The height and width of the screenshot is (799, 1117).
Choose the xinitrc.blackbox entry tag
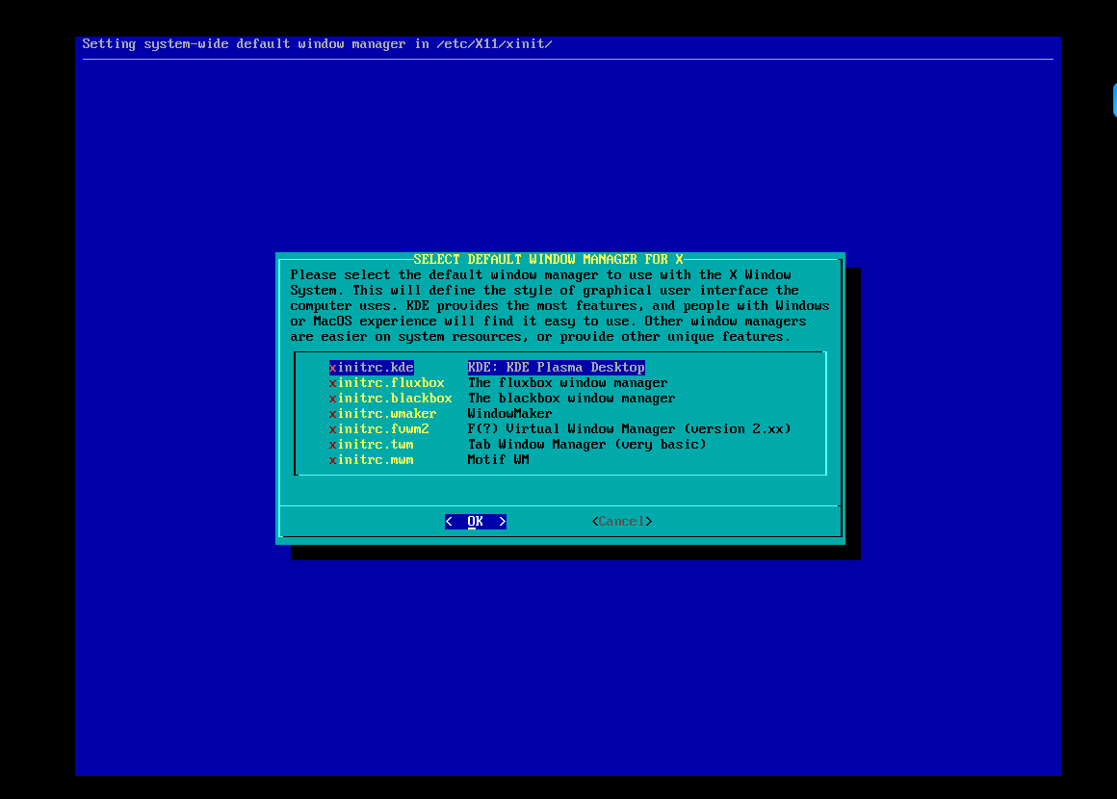pyautogui.click(x=391, y=399)
